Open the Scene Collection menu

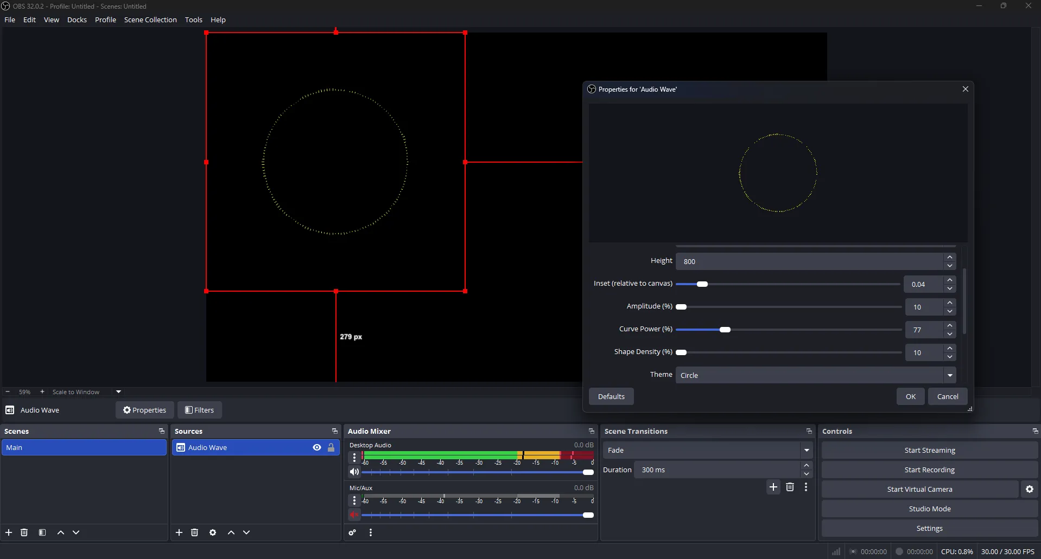pos(150,20)
